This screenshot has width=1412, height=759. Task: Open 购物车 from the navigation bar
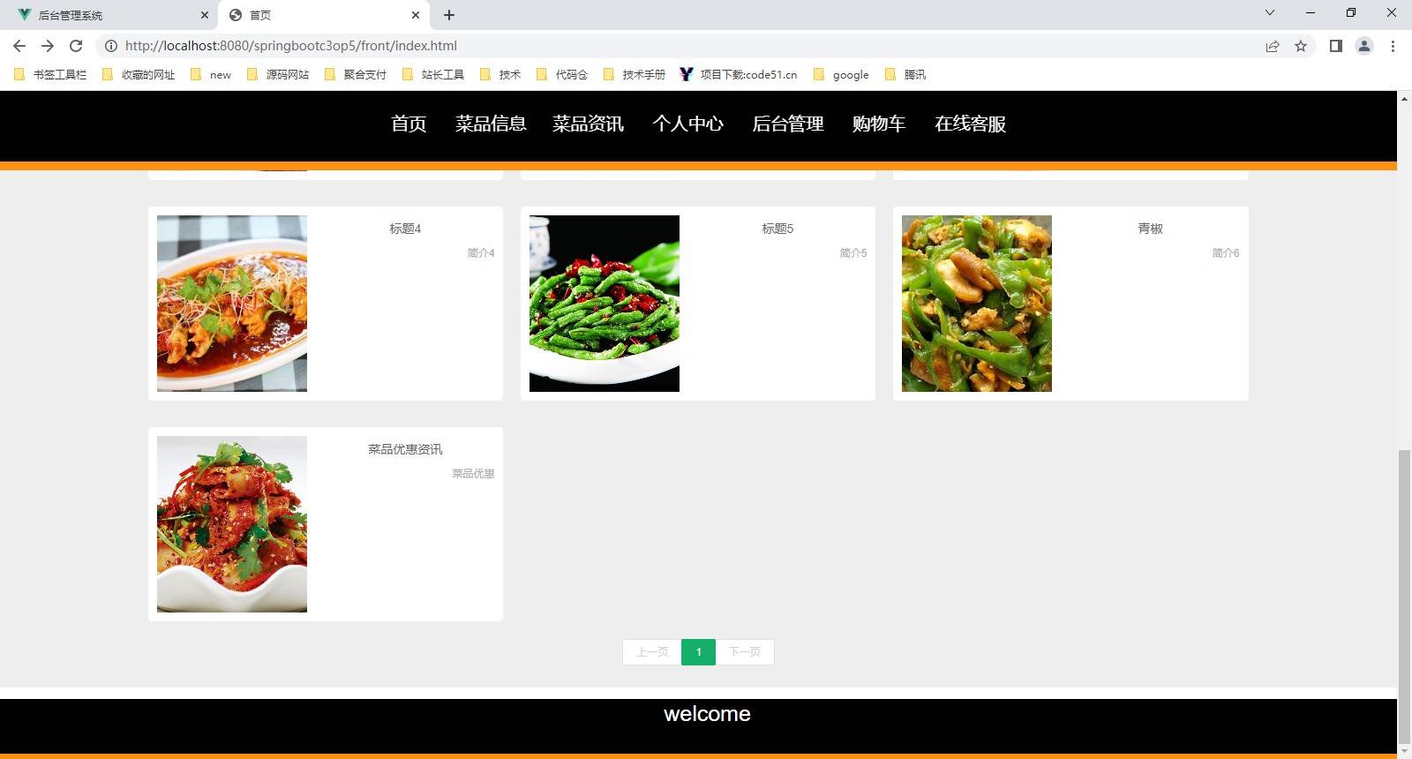click(x=879, y=124)
